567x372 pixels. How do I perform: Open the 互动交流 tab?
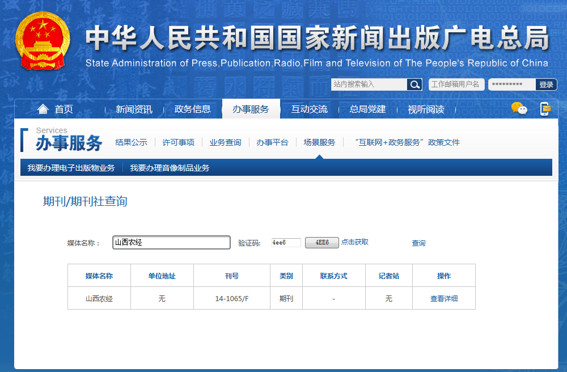(x=310, y=109)
